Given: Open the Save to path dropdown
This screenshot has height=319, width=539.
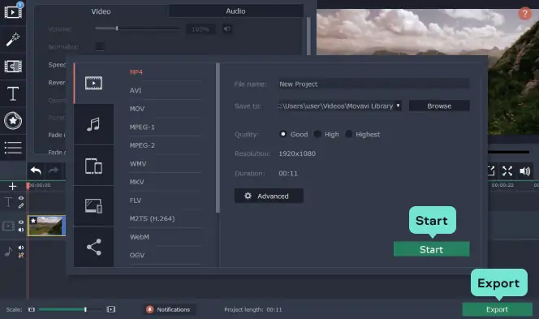Looking at the screenshot, I should [398, 106].
